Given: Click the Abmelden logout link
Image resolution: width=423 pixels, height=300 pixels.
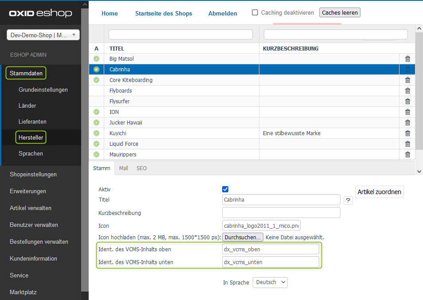Looking at the screenshot, I should [223, 13].
